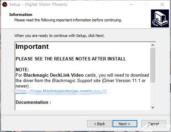The image size is (171, 132).
Task: Proceed by pressing Next
Action: pyautogui.click(x=124, y=124)
